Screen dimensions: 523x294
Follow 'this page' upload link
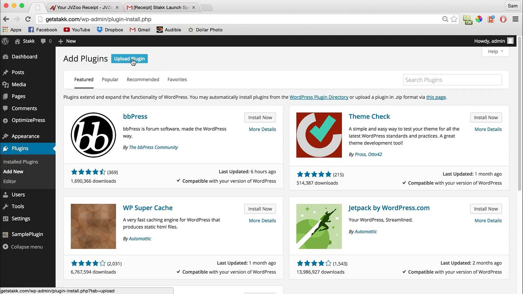pyautogui.click(x=436, y=97)
